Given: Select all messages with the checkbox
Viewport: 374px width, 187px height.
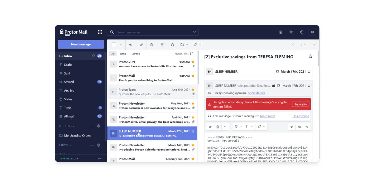Looking at the screenshot, I should tap(113, 45).
